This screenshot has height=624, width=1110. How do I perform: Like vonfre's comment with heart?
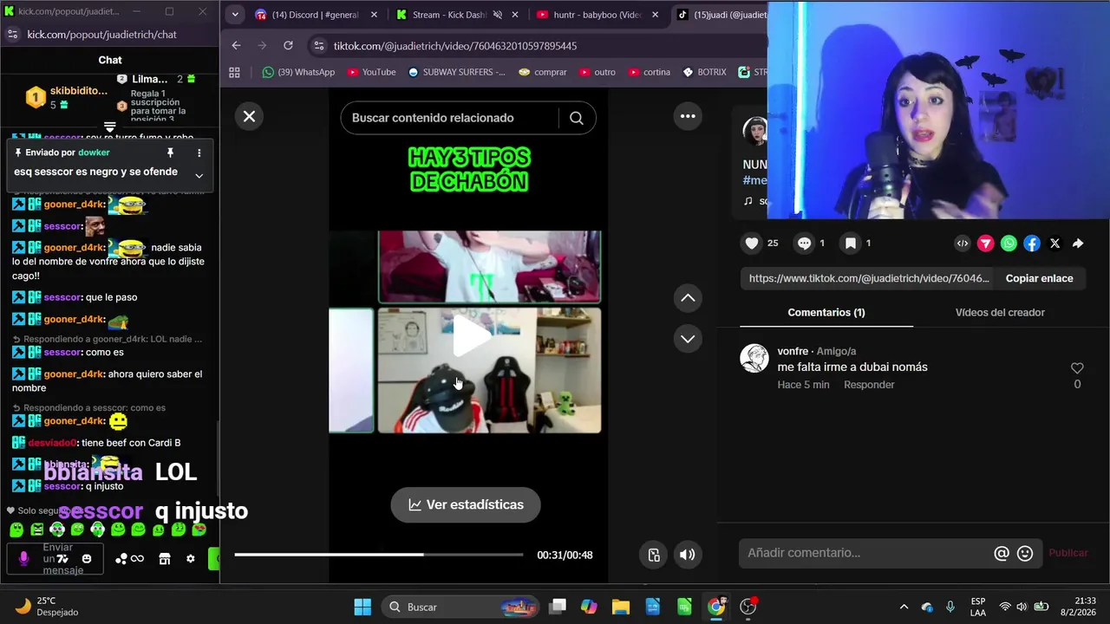[1077, 368]
